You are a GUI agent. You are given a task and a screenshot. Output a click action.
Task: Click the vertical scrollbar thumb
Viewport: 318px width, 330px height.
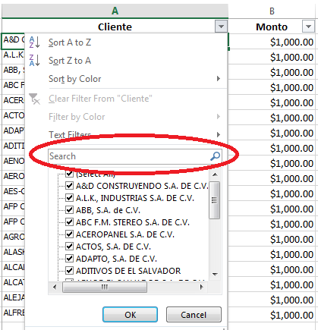point(215,200)
